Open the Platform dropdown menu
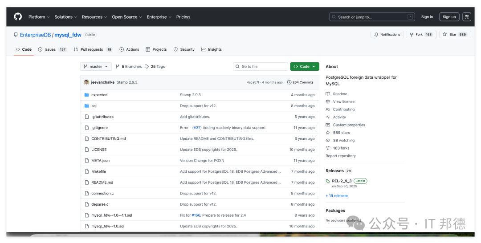Viewport: 481px width, 243px height. click(x=39, y=17)
